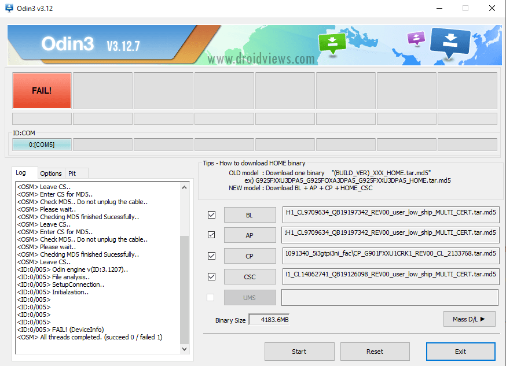This screenshot has width=506, height=366.
Task: Click the CSC file path field
Action: pyautogui.click(x=391, y=276)
